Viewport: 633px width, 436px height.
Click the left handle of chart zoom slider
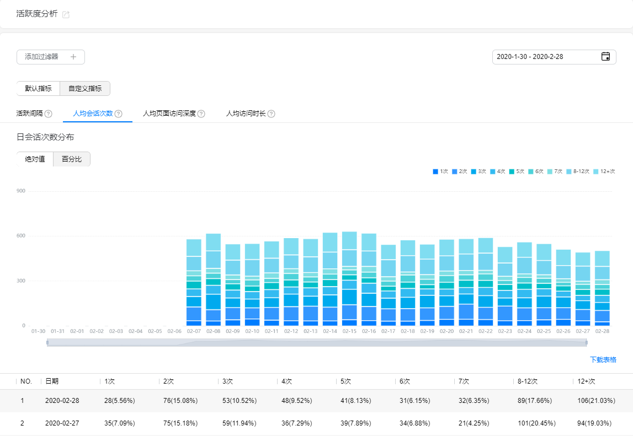tap(47, 343)
